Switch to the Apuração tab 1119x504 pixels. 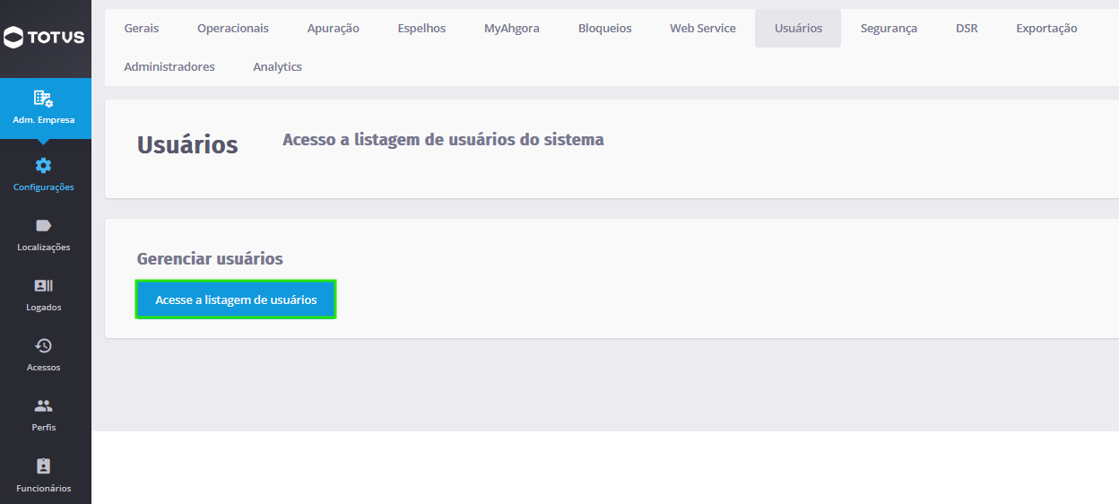click(333, 28)
